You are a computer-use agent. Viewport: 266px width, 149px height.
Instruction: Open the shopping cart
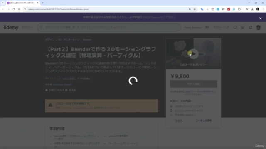coord(243,28)
